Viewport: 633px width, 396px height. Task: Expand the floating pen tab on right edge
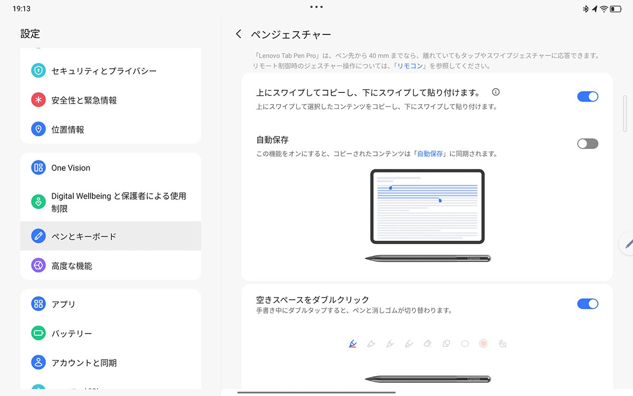pos(628,244)
